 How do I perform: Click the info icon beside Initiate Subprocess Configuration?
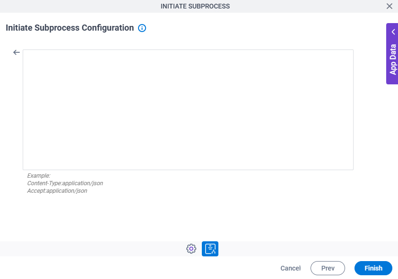[142, 28]
